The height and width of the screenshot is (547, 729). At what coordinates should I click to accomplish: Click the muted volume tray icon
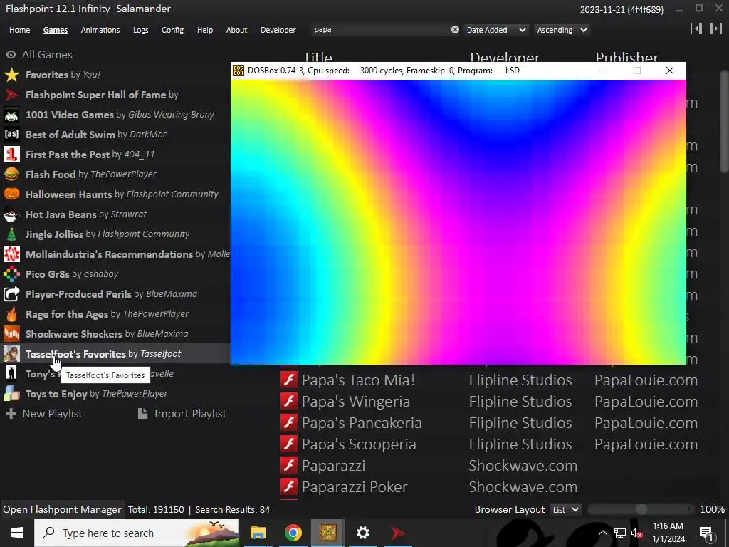(636, 533)
